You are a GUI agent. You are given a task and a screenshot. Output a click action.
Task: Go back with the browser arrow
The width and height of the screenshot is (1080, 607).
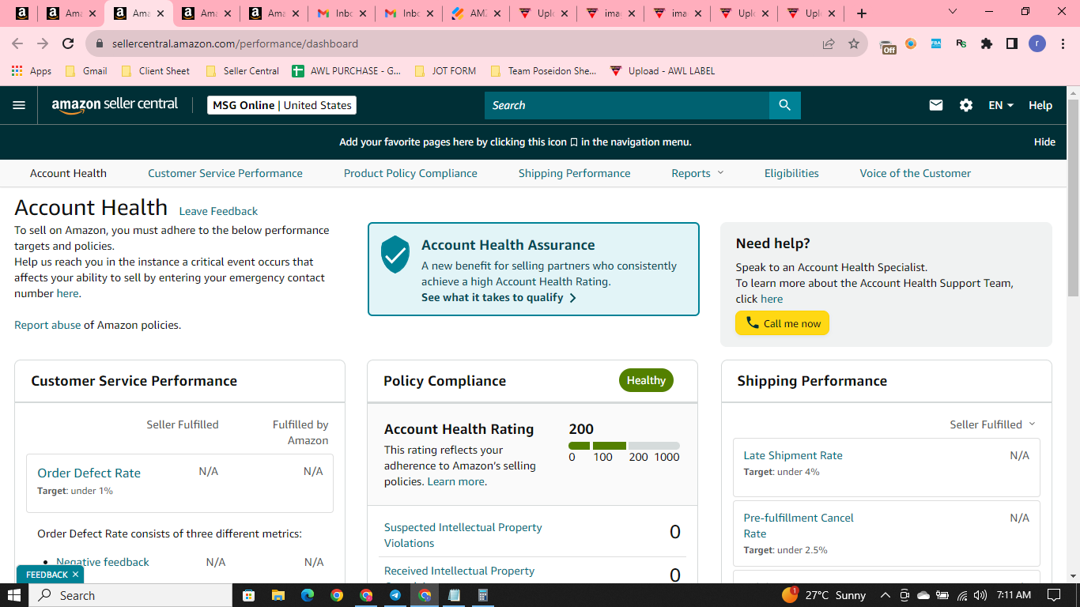click(x=17, y=43)
